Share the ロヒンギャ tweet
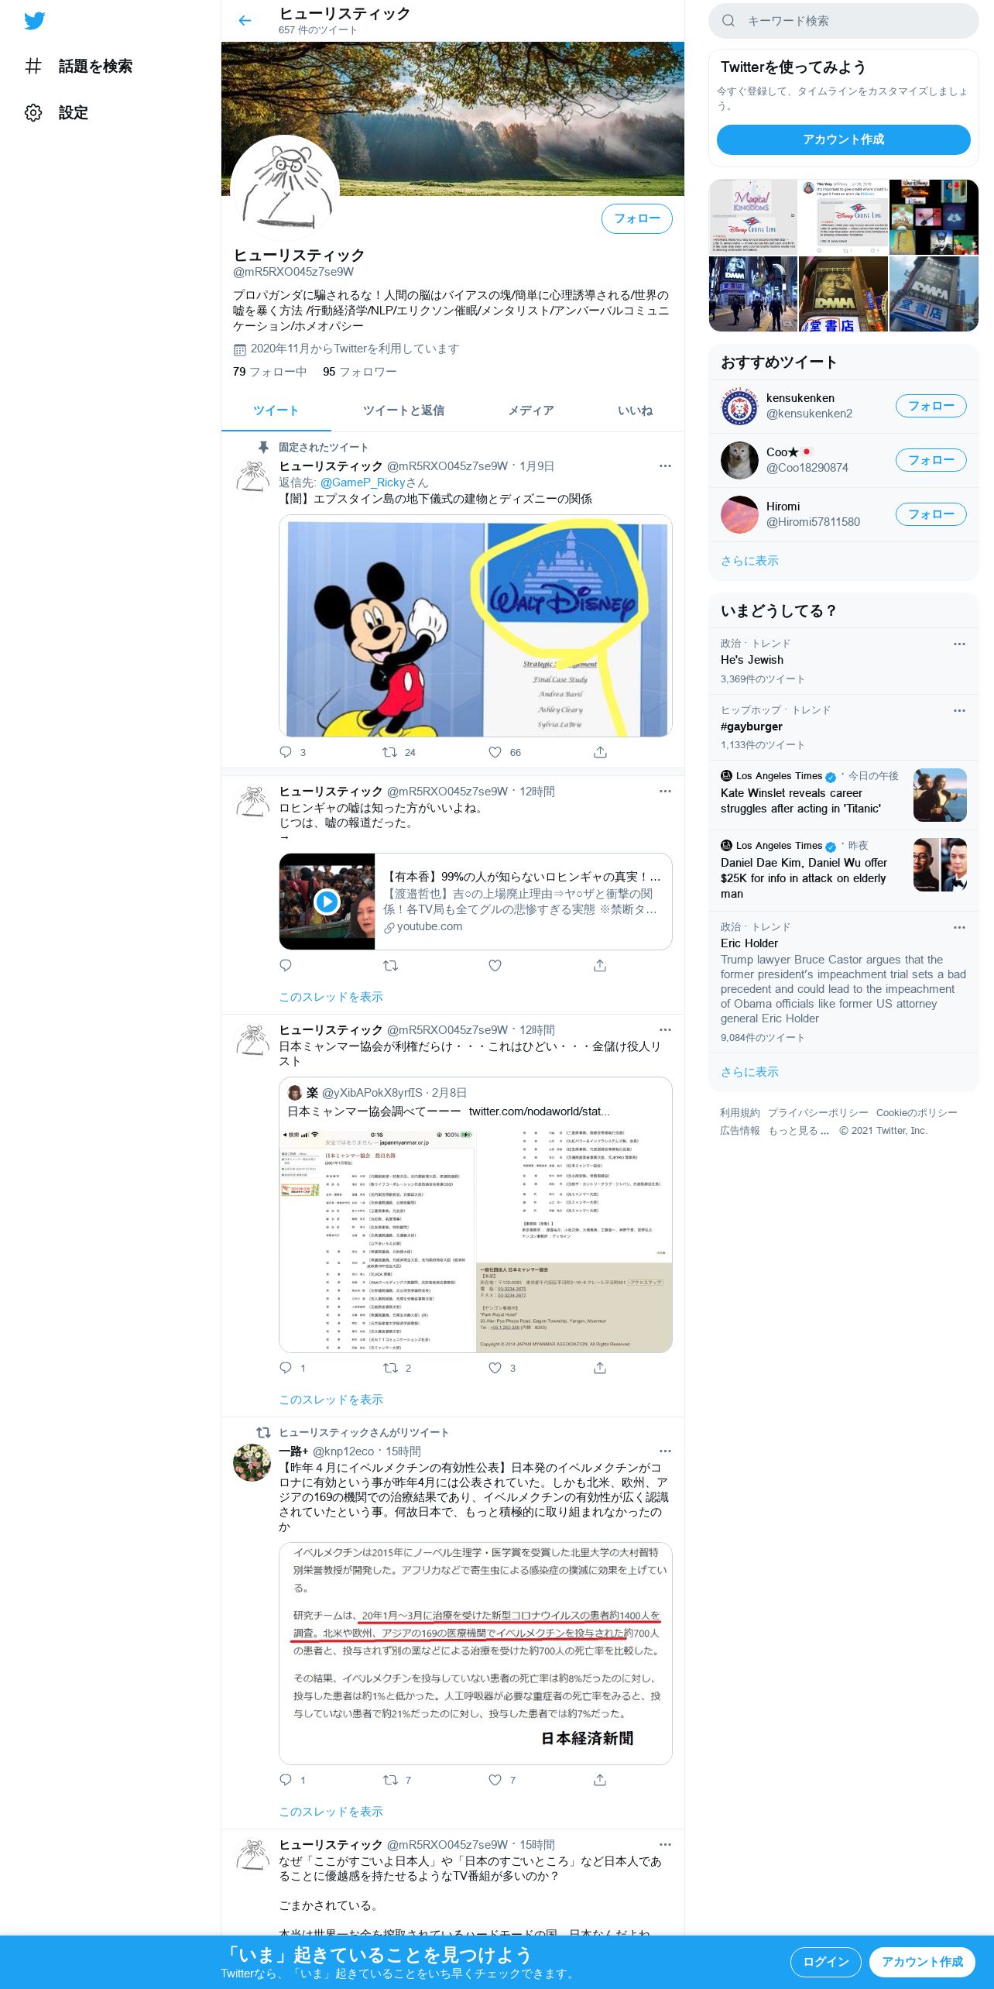 point(600,966)
